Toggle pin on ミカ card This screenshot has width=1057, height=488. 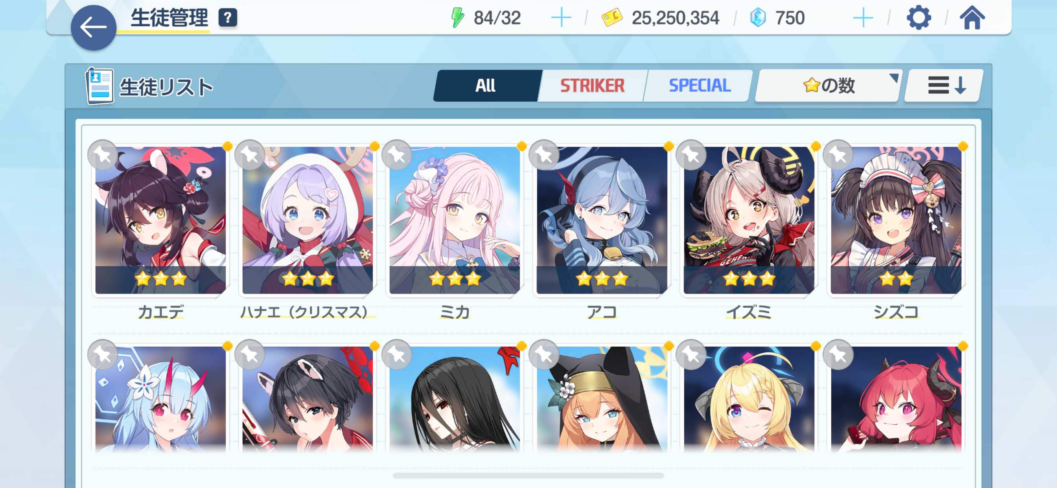click(x=397, y=155)
